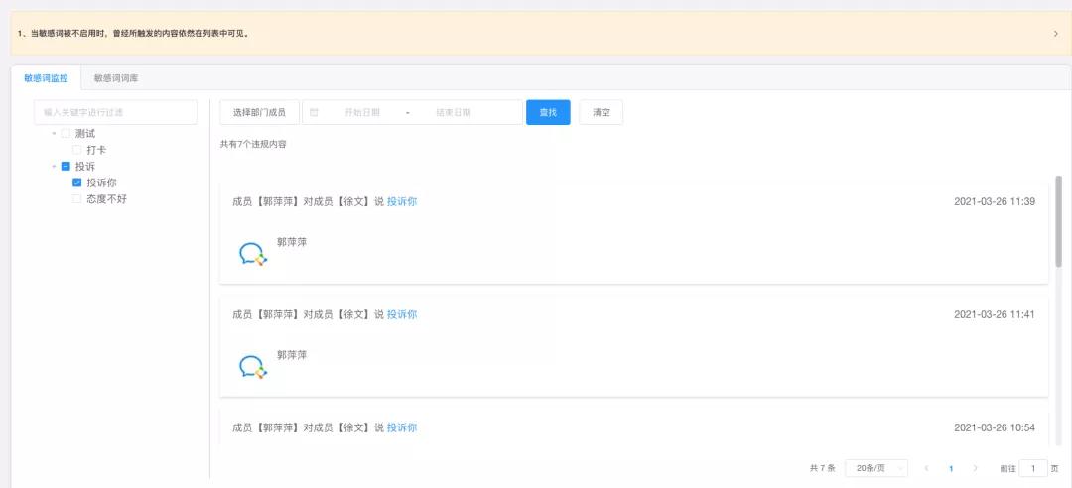Click 投诉你 link in 11:41 record
The height and width of the screenshot is (488, 1072).
[402, 314]
